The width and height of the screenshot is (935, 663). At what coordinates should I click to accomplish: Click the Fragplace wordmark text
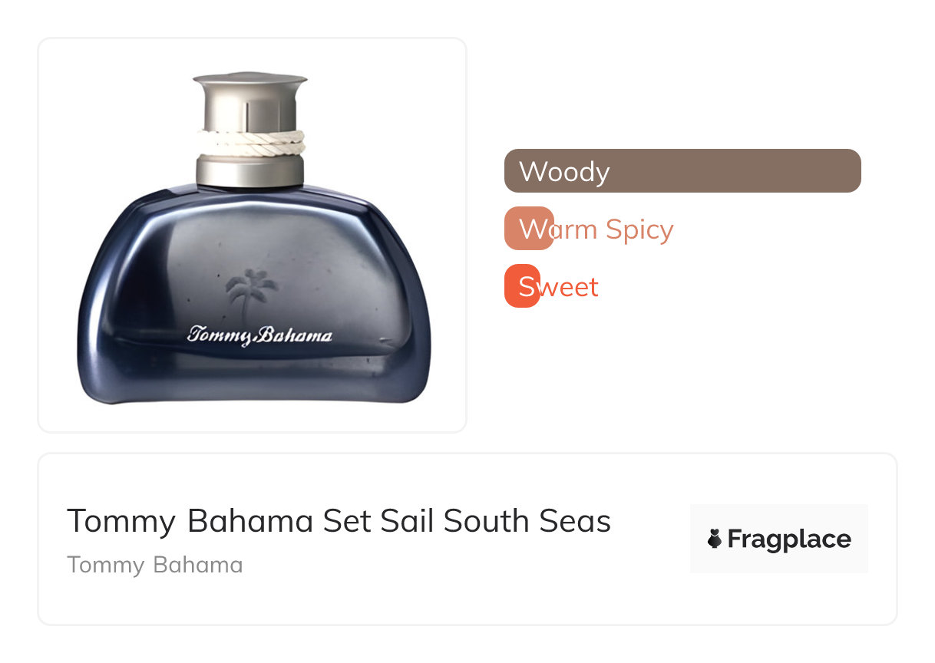pos(789,539)
